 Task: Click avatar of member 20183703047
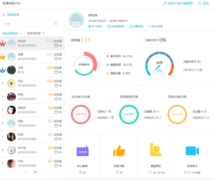[11, 110]
